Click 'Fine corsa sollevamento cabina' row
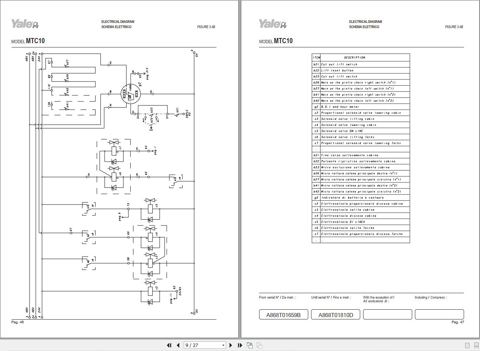480x351 pixels. (x=361, y=155)
